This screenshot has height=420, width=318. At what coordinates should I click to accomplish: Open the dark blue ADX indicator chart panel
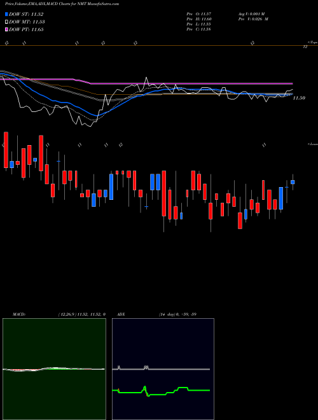coord(163,369)
